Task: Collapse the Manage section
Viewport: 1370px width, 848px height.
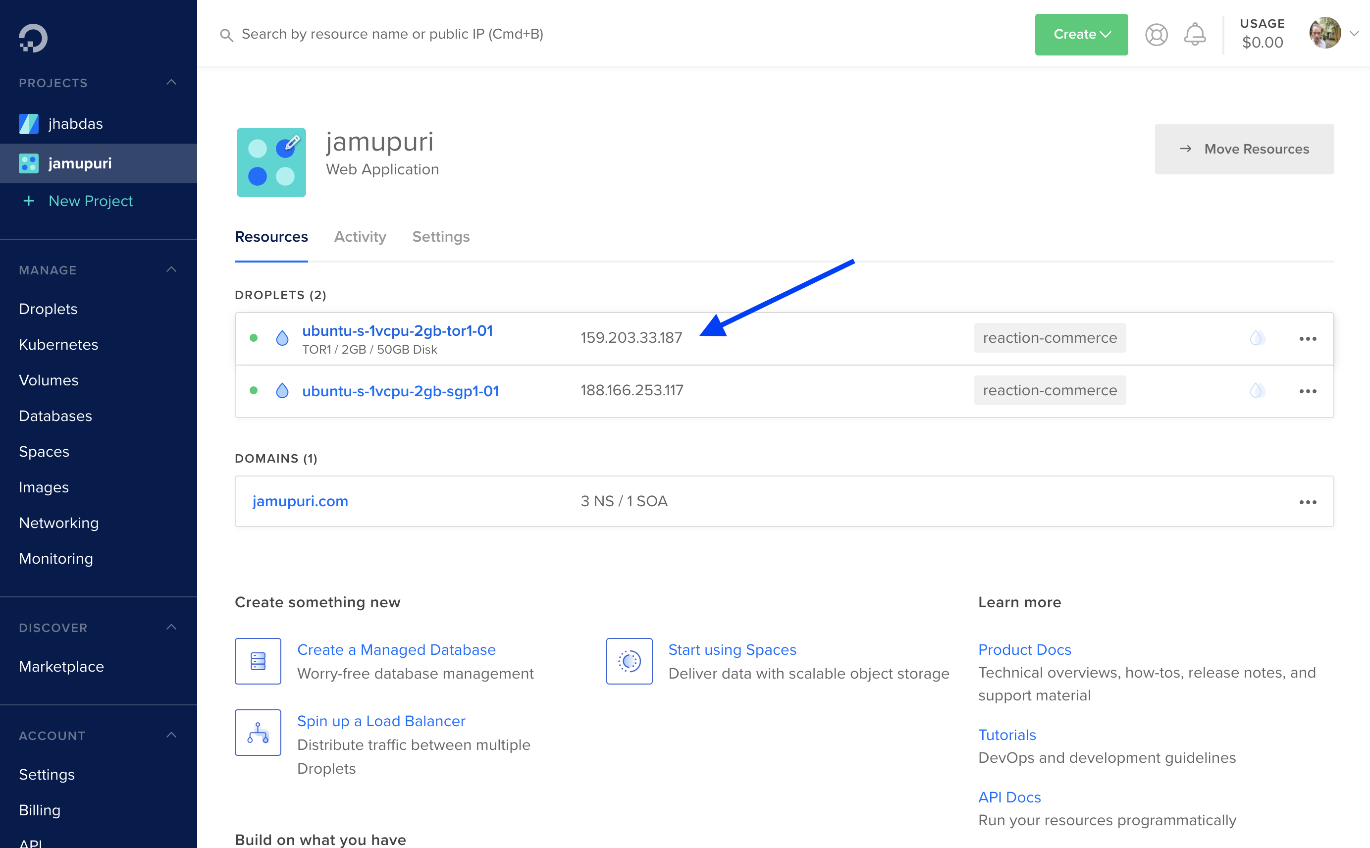Action: [171, 270]
